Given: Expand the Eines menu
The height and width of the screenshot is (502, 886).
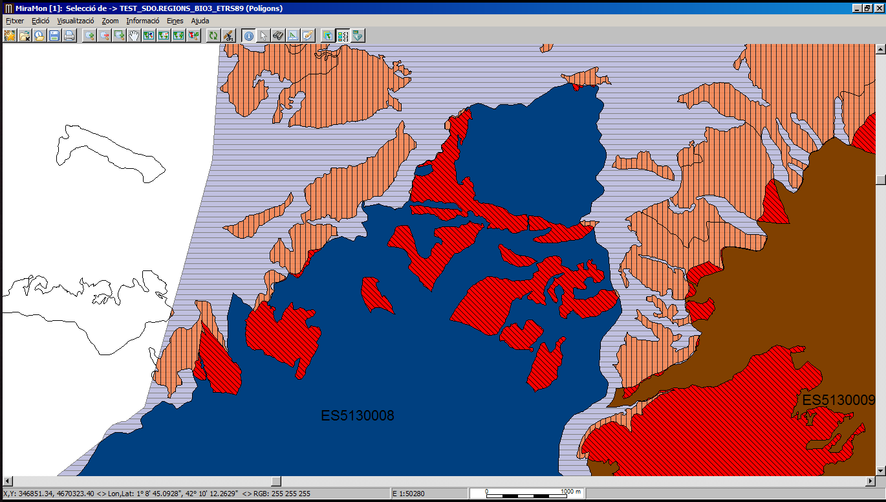Looking at the screenshot, I should (x=175, y=21).
